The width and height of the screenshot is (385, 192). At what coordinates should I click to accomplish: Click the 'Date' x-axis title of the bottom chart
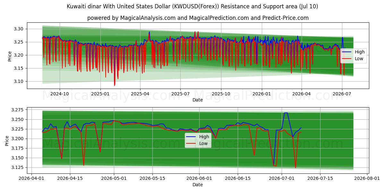coord(198,185)
